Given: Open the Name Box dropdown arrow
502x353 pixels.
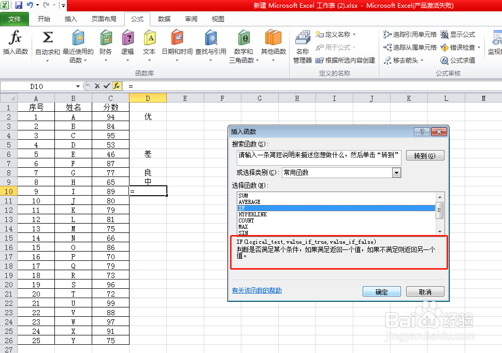Looking at the screenshot, I should click(x=78, y=86).
